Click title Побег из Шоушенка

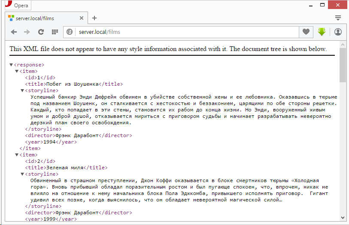pyautogui.click(x=74, y=84)
